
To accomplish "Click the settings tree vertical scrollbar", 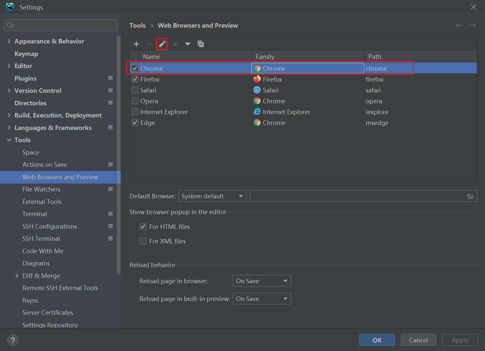I will pyautogui.click(x=119, y=155).
